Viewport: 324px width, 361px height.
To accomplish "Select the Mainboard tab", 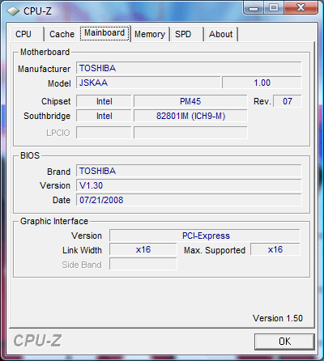I will pyautogui.click(x=104, y=33).
